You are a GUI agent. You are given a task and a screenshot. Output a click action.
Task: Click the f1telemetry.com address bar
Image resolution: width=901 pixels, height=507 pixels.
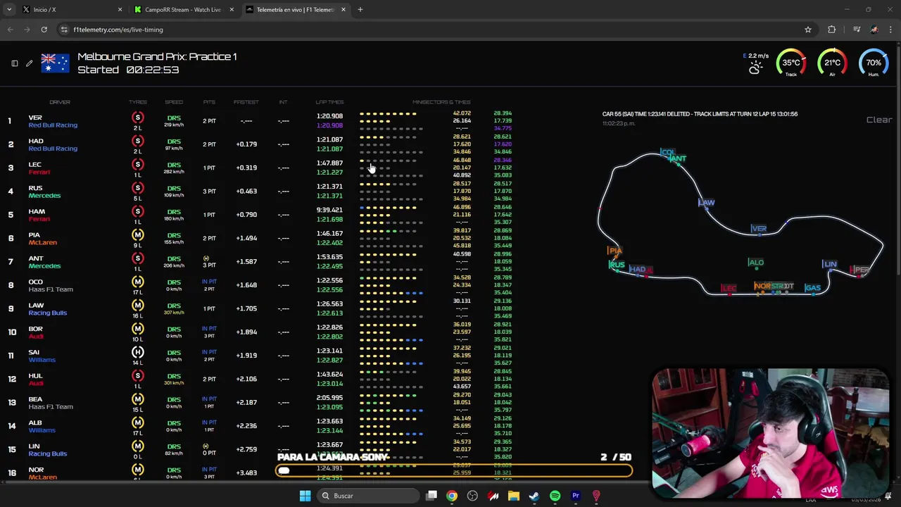coord(436,30)
